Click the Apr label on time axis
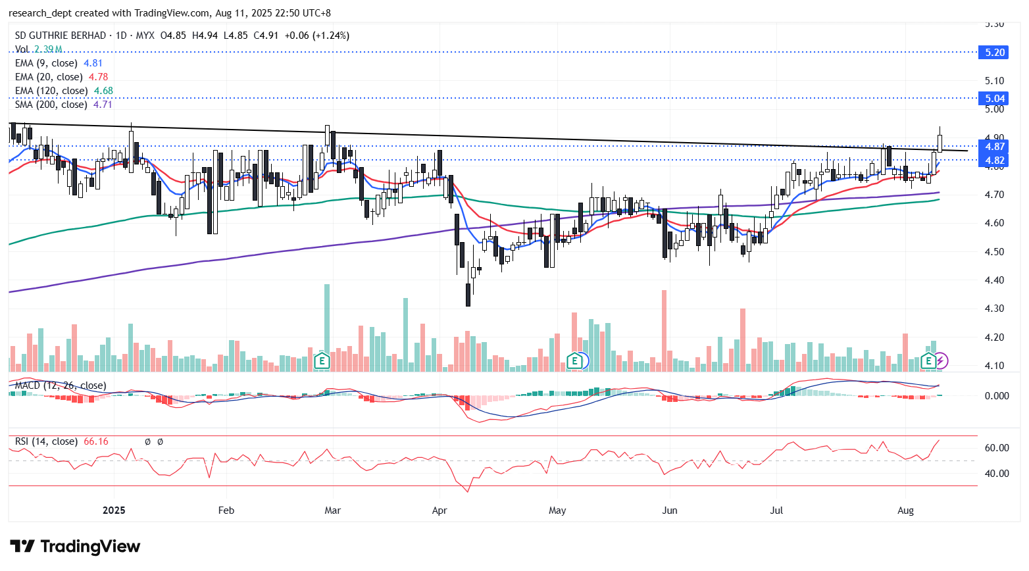The image size is (1029, 571). 439,510
